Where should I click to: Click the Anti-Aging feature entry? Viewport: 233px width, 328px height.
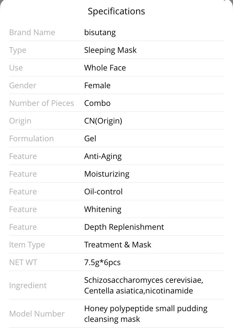[x=103, y=156]
